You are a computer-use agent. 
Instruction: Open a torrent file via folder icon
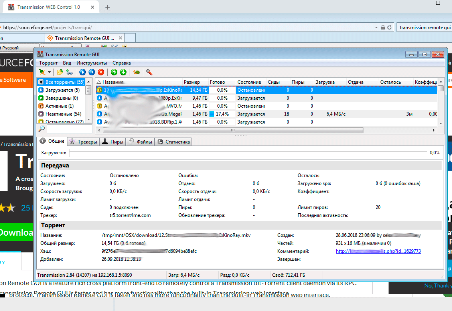point(60,72)
